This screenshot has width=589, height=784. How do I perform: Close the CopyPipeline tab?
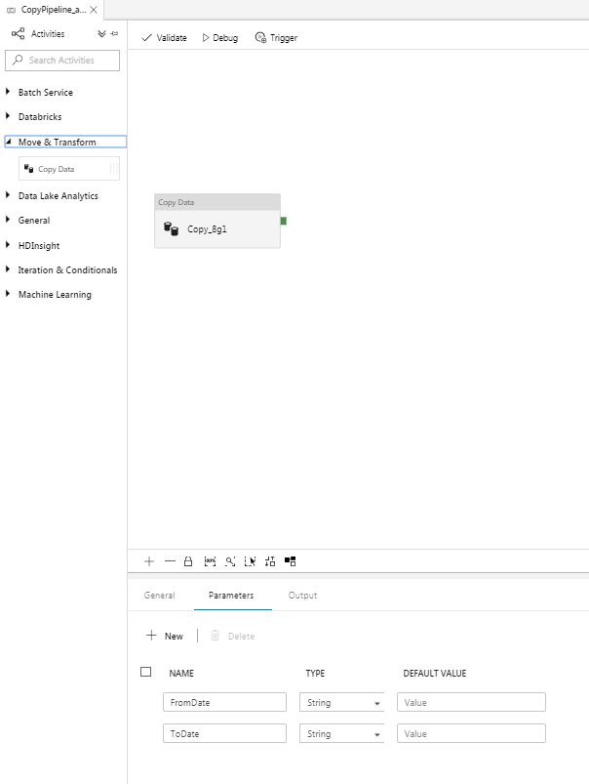[94, 10]
